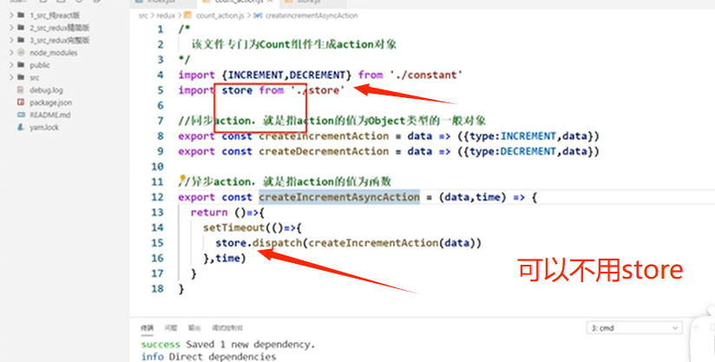Image resolution: width=715 pixels, height=362 pixels.
Task: Click highlighted createIncrementAsyncAction on line 12
Action: click(339, 197)
